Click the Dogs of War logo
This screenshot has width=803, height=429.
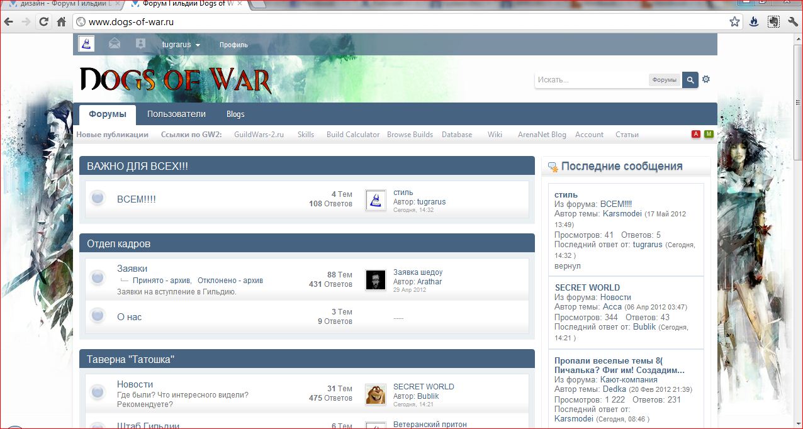click(176, 80)
